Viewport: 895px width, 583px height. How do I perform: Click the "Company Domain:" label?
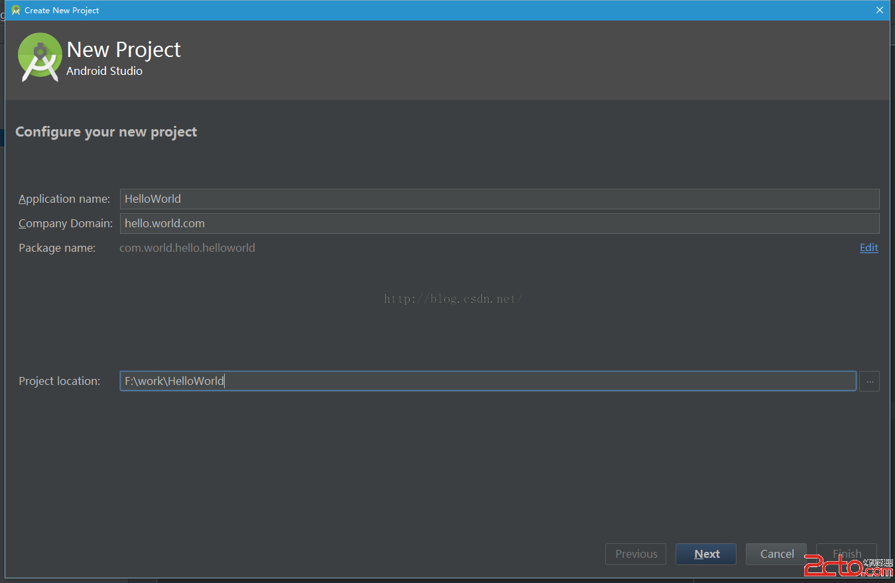[66, 223]
